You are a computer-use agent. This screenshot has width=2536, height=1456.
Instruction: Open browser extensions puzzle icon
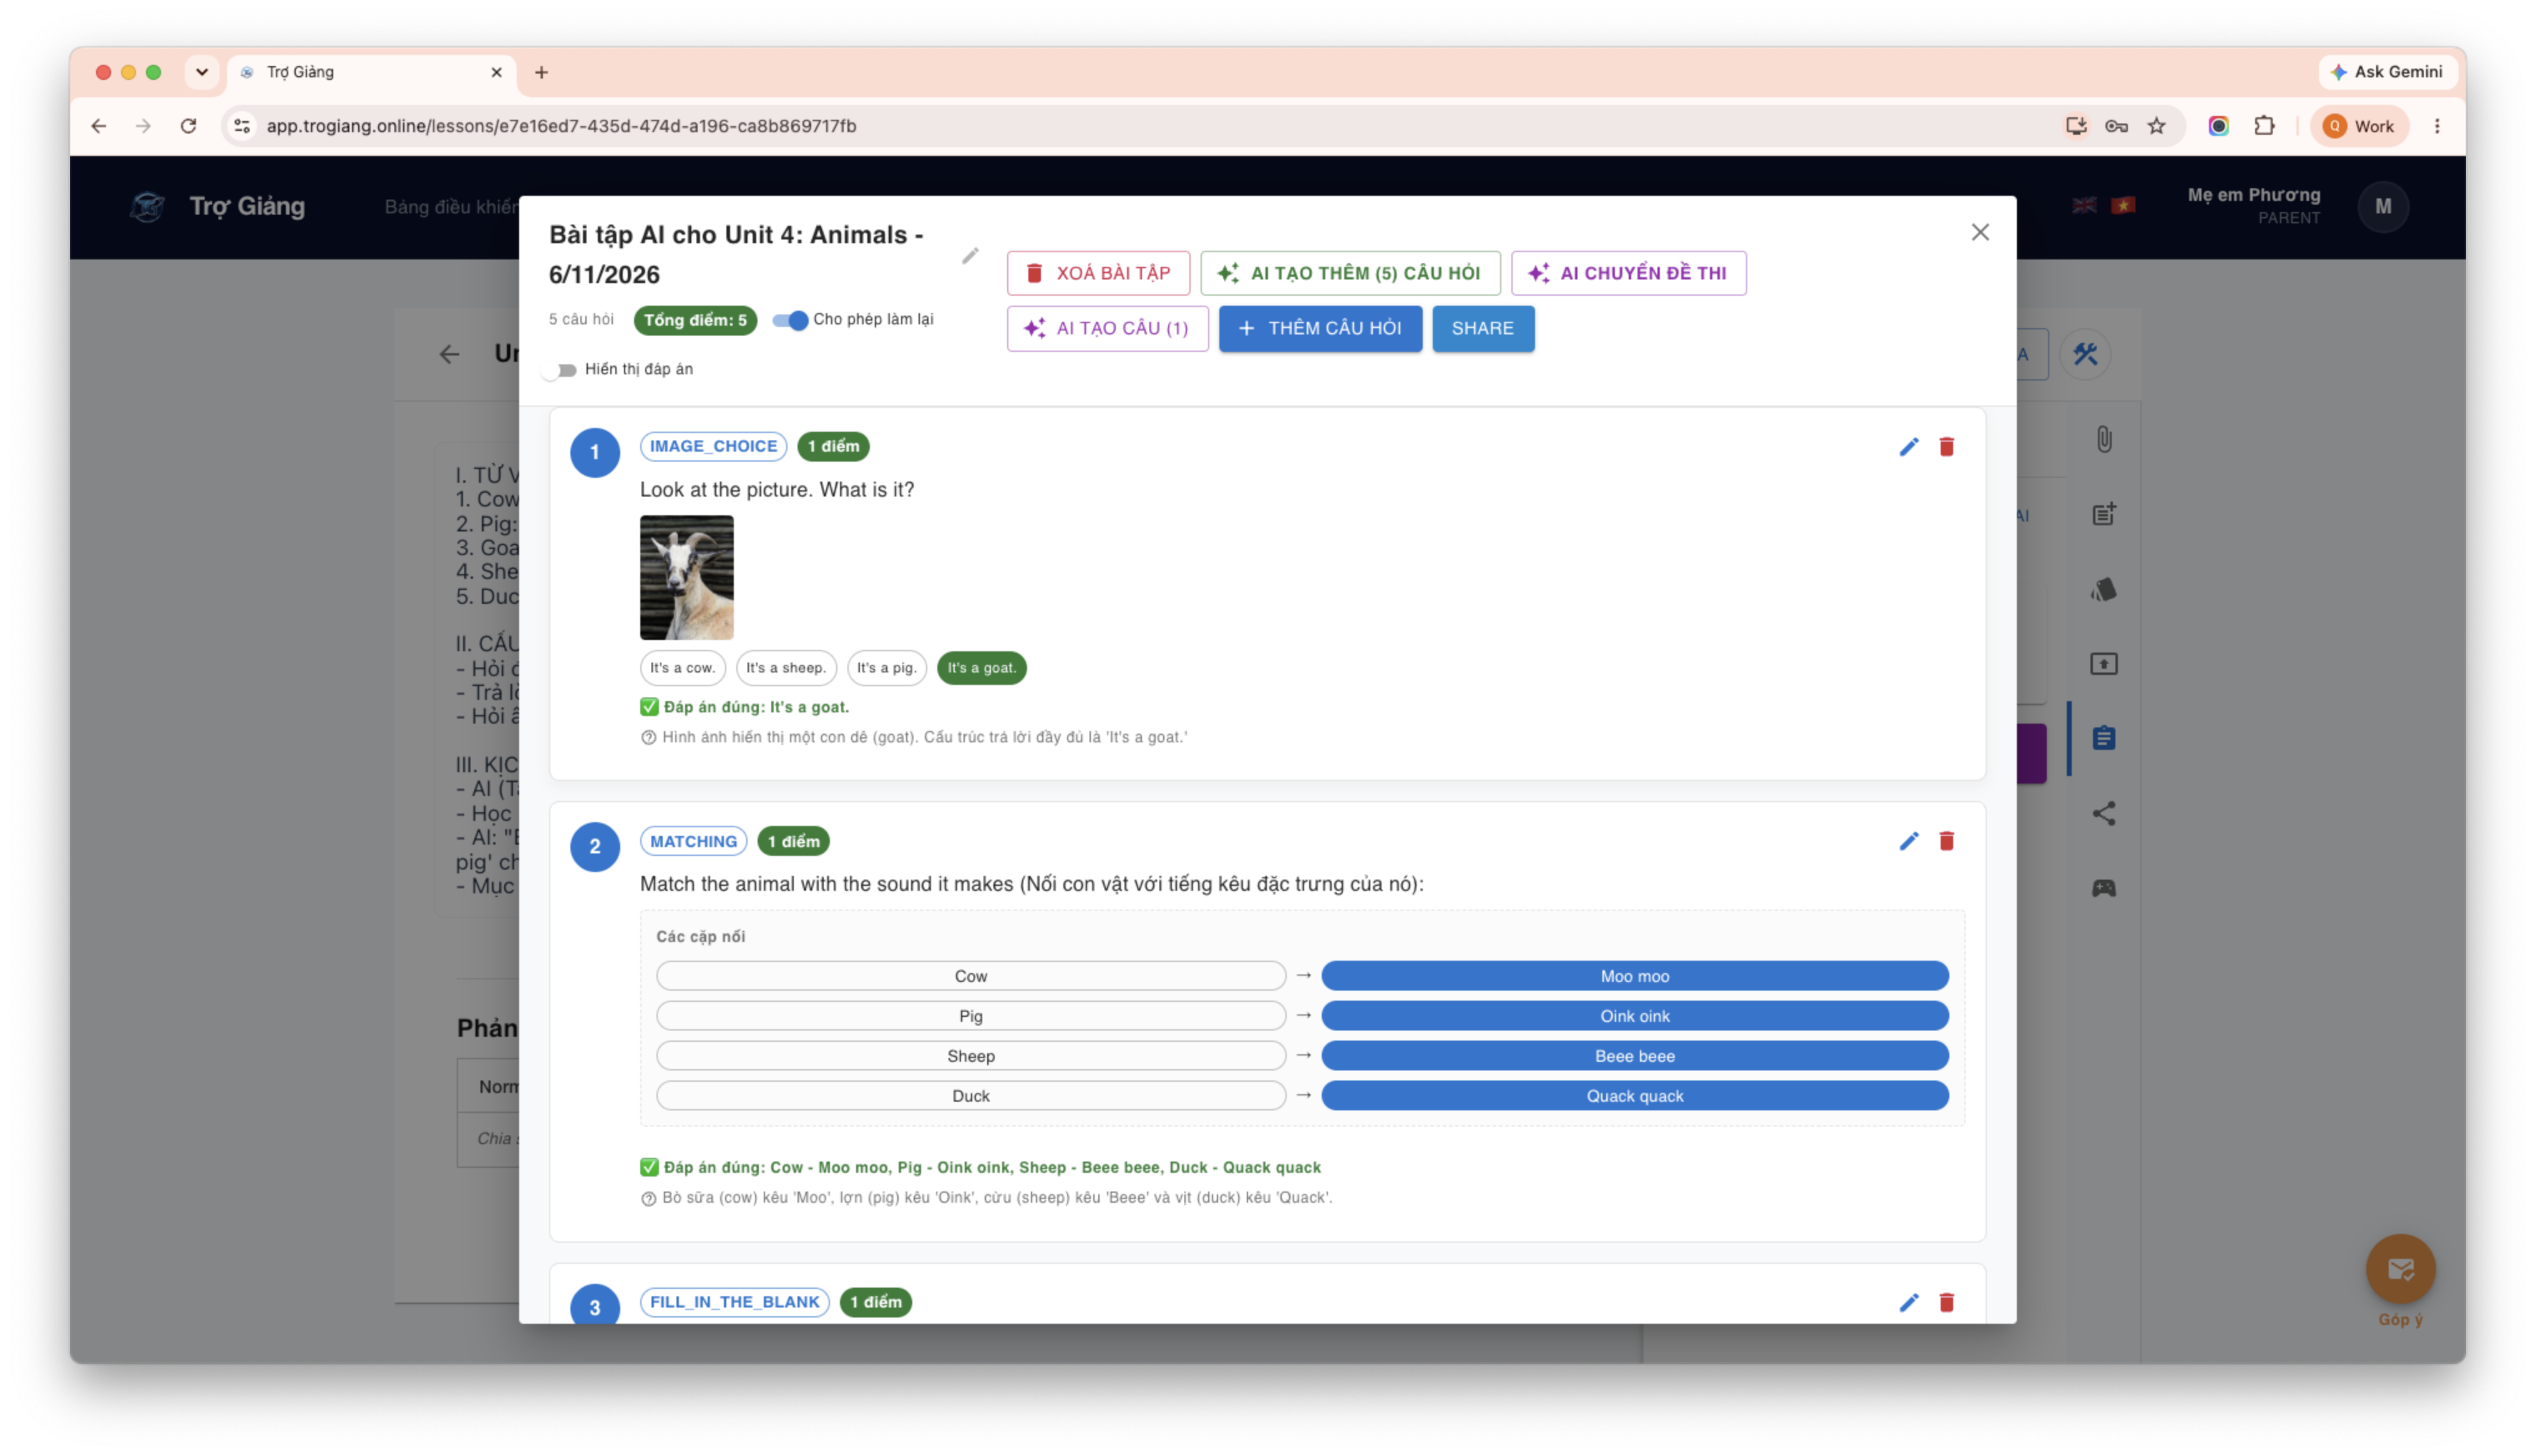tap(2264, 126)
